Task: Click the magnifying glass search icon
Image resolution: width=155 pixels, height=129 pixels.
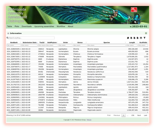Action: pyautogui.click(x=7, y=38)
